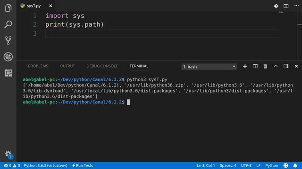The image size is (302, 169).
Task: Open the Search view in activity bar
Action: 8,24
